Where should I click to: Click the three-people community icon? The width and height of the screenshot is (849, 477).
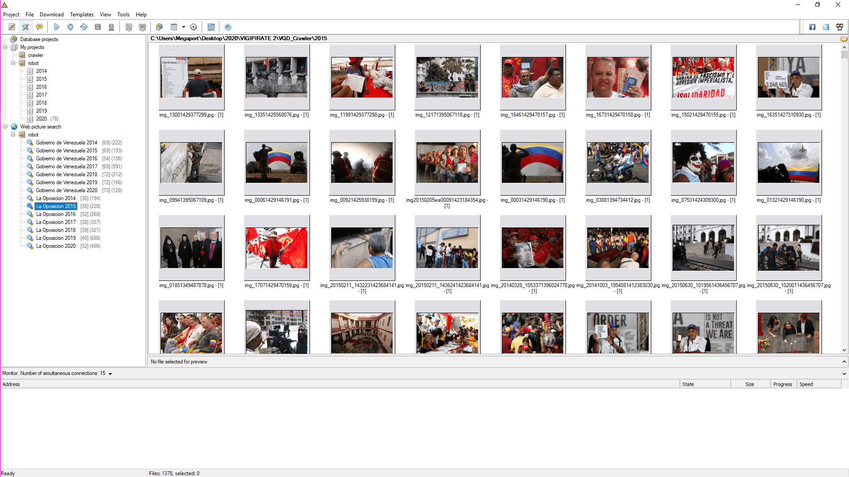pos(839,27)
